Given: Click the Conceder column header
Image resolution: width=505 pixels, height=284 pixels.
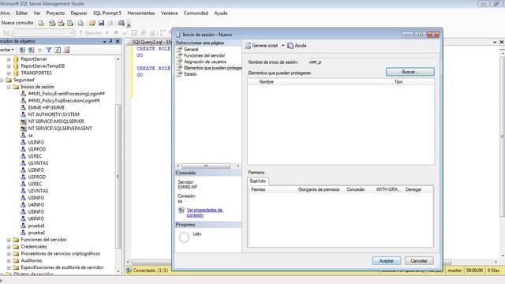Looking at the screenshot, I should pos(356,189).
